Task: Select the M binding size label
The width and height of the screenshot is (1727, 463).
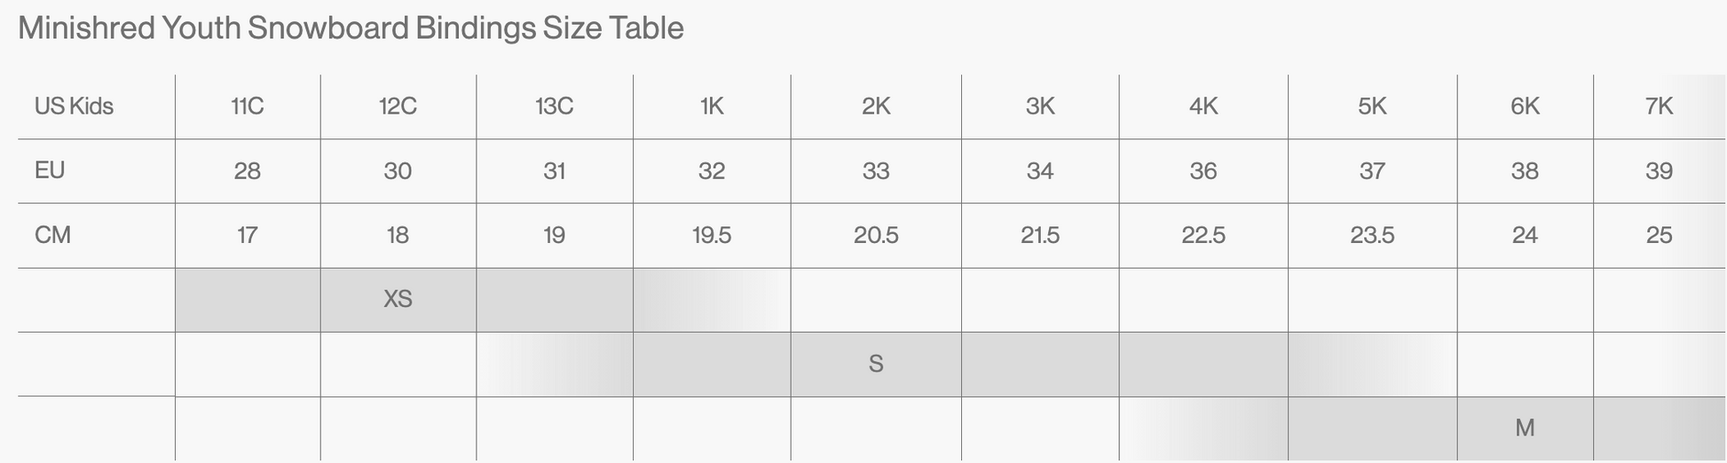Action: [x=1525, y=428]
